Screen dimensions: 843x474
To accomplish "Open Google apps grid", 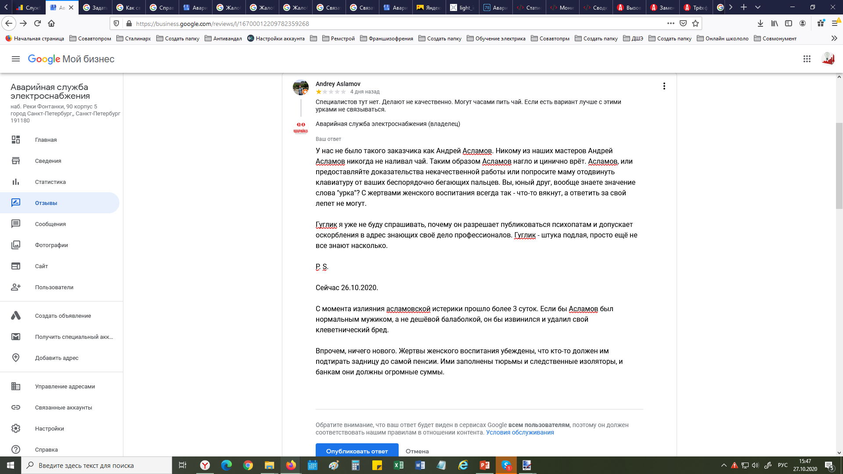I will tap(807, 59).
